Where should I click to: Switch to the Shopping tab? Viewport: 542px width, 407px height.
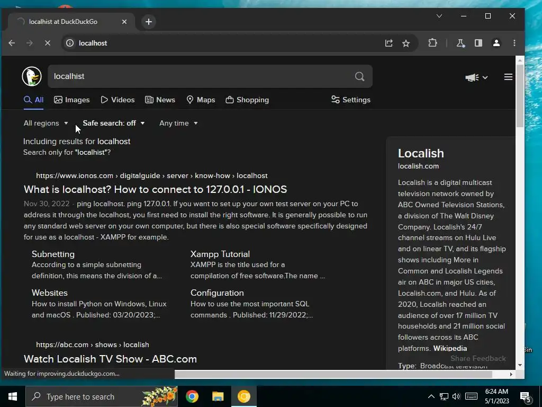click(247, 100)
